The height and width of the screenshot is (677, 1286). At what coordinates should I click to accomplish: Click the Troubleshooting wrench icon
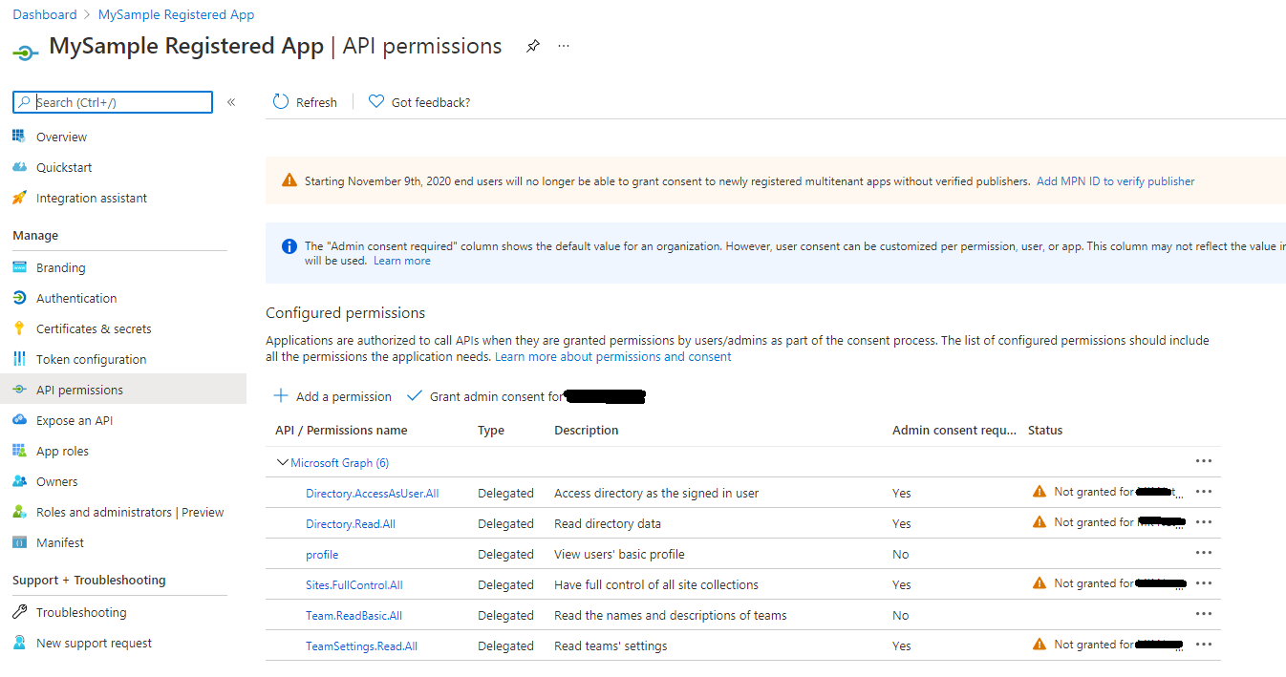coord(19,612)
